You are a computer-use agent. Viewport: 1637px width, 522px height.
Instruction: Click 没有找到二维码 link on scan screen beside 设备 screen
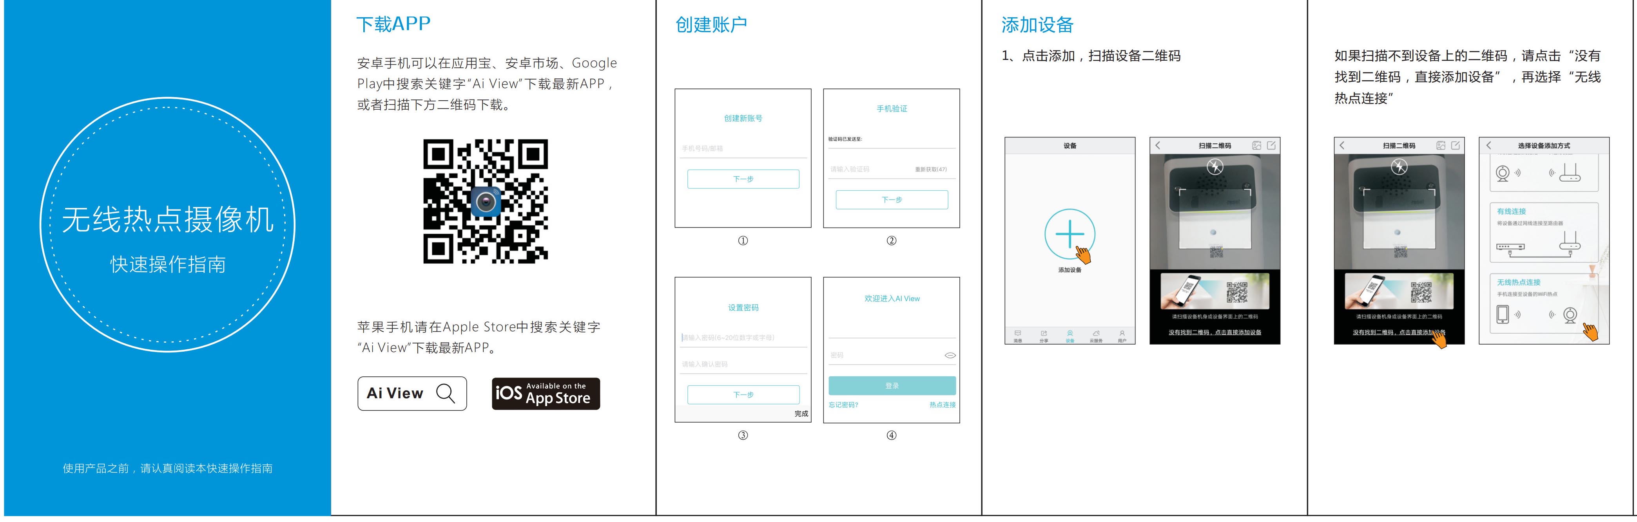coord(1215,332)
